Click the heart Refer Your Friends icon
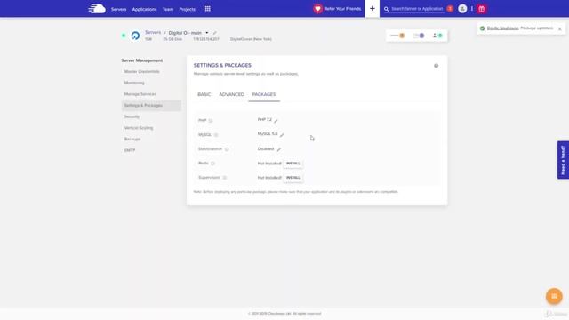The height and width of the screenshot is (320, 569). point(317,9)
